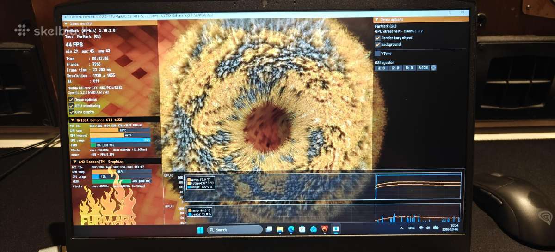
Task: Click the taskbar Search box
Action: (x=235, y=230)
